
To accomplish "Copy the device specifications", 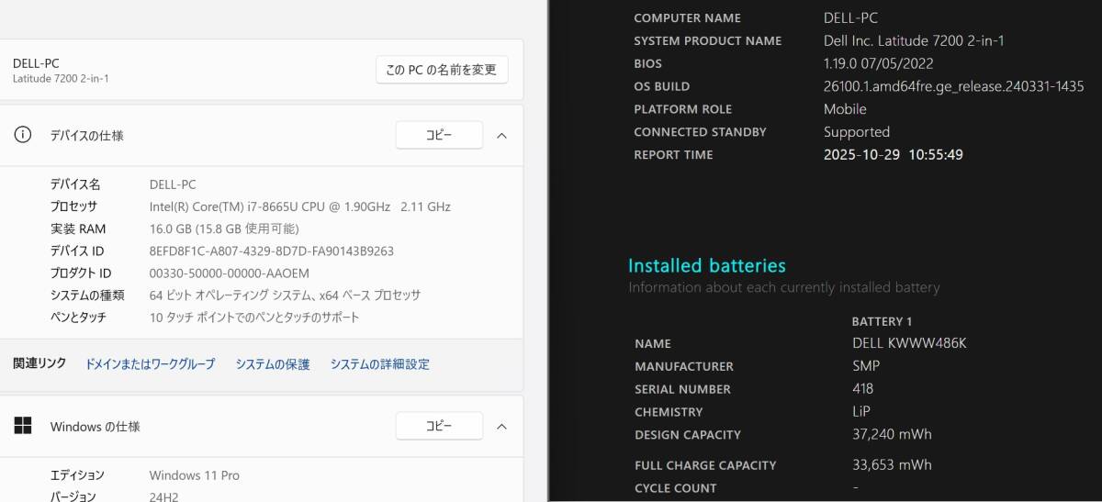I will [439, 135].
